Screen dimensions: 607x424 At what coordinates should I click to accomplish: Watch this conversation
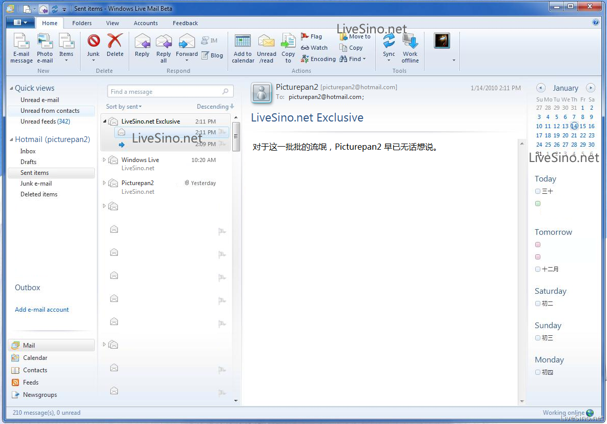(314, 48)
